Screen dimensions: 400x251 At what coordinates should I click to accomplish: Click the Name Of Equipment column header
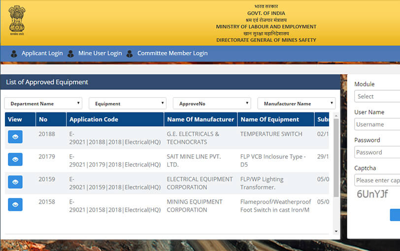point(276,119)
